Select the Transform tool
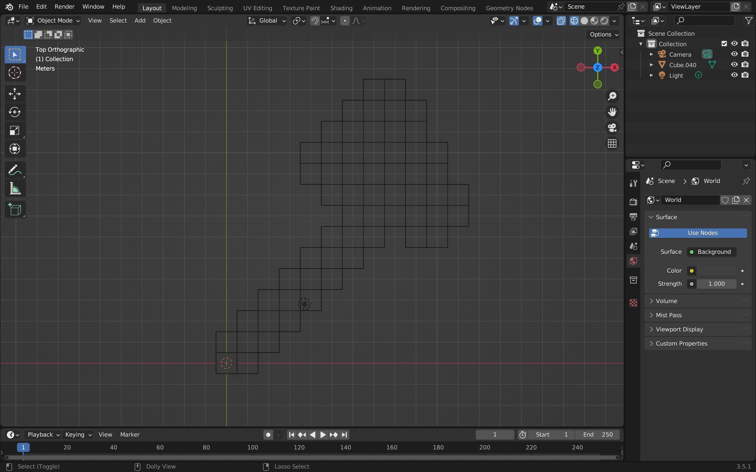Viewport: 756px width, 472px height. point(15,149)
